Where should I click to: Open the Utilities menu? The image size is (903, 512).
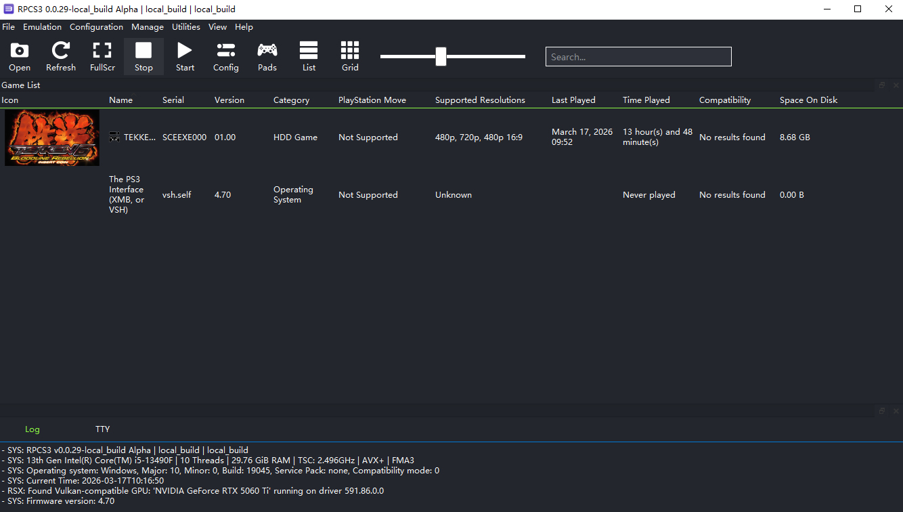point(186,27)
